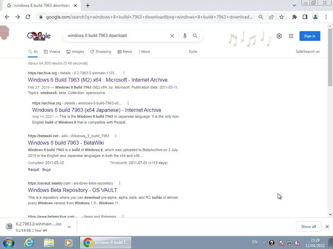Screen dimensions: 333x249
Task: Open Windows Explorer from the taskbar
Action: [49, 243]
